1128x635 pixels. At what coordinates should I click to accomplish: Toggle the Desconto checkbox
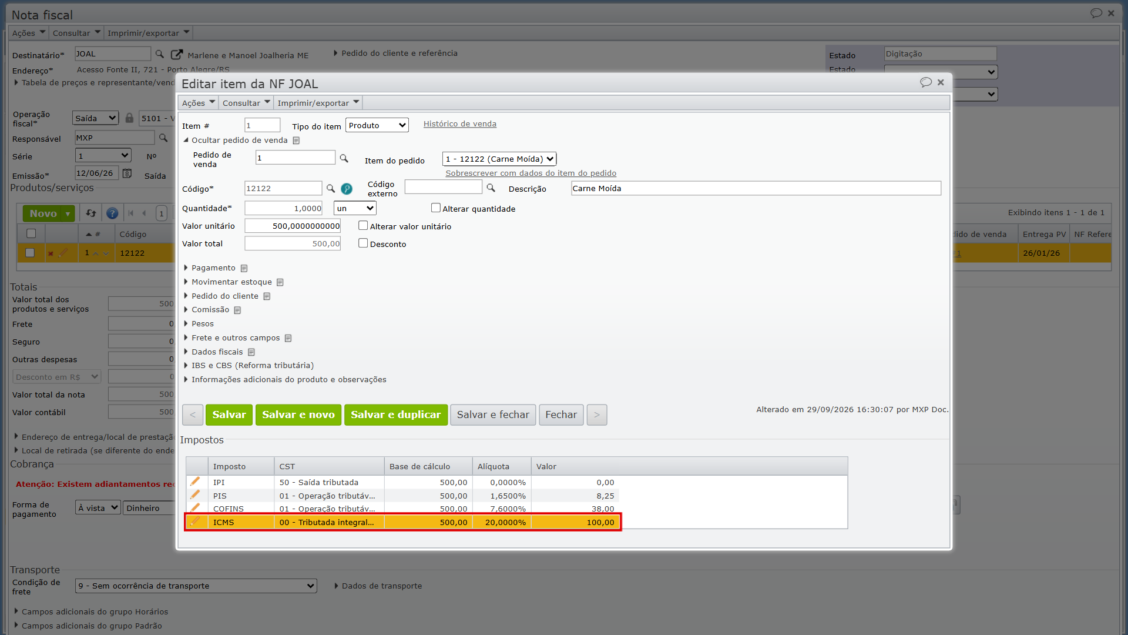click(363, 243)
